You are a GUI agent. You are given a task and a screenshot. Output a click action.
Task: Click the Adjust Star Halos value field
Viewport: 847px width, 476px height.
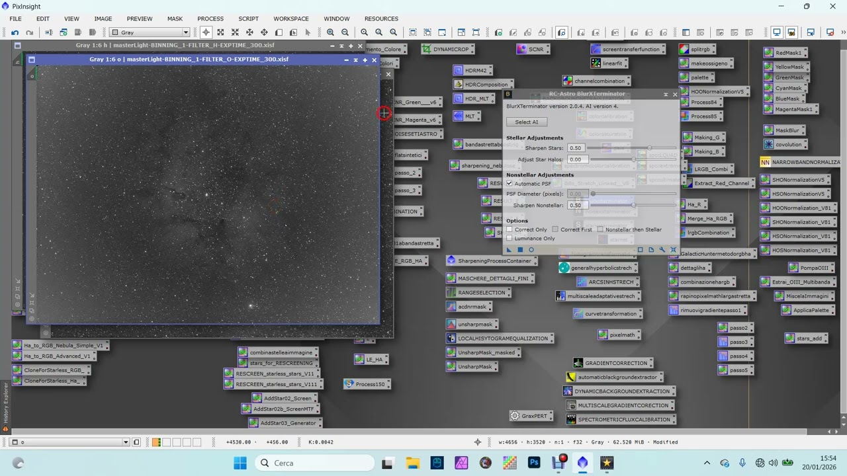point(577,159)
